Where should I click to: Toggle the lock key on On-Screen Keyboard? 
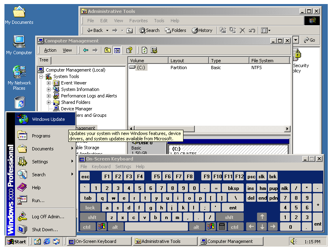click(90, 208)
